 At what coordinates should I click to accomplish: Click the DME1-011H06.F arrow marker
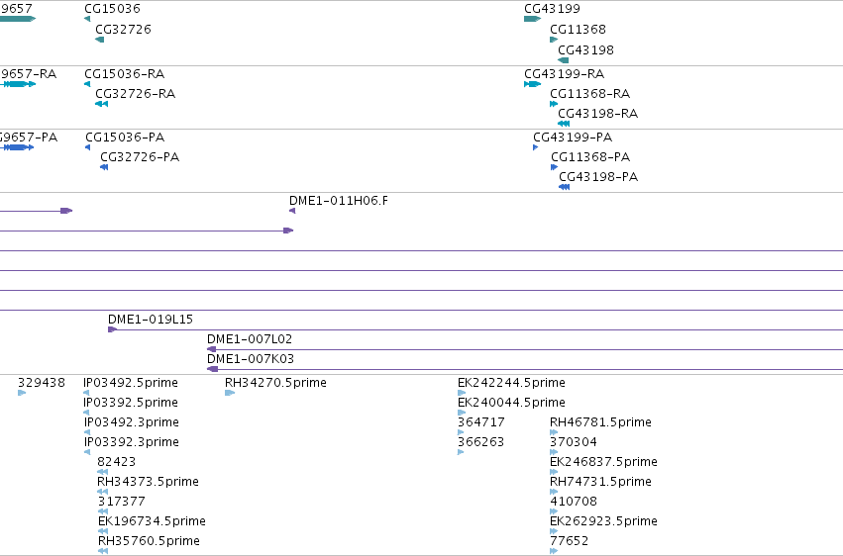pos(292,211)
